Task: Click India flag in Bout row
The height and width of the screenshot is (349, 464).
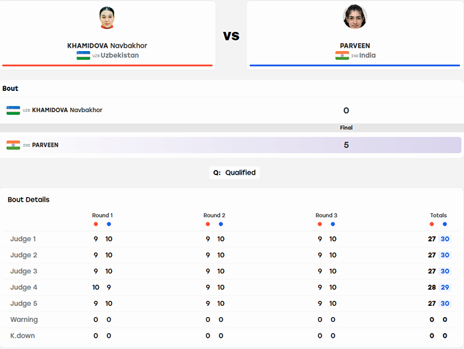Action: (13, 145)
